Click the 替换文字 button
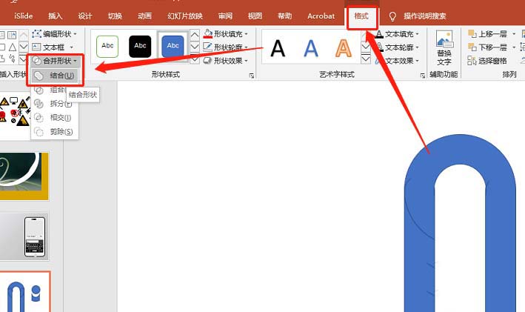The width and height of the screenshot is (525, 312). click(444, 48)
